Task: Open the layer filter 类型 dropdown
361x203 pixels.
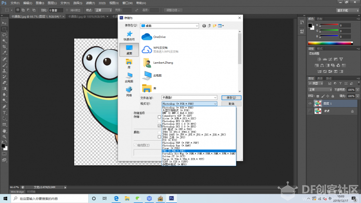Action: click(316, 83)
